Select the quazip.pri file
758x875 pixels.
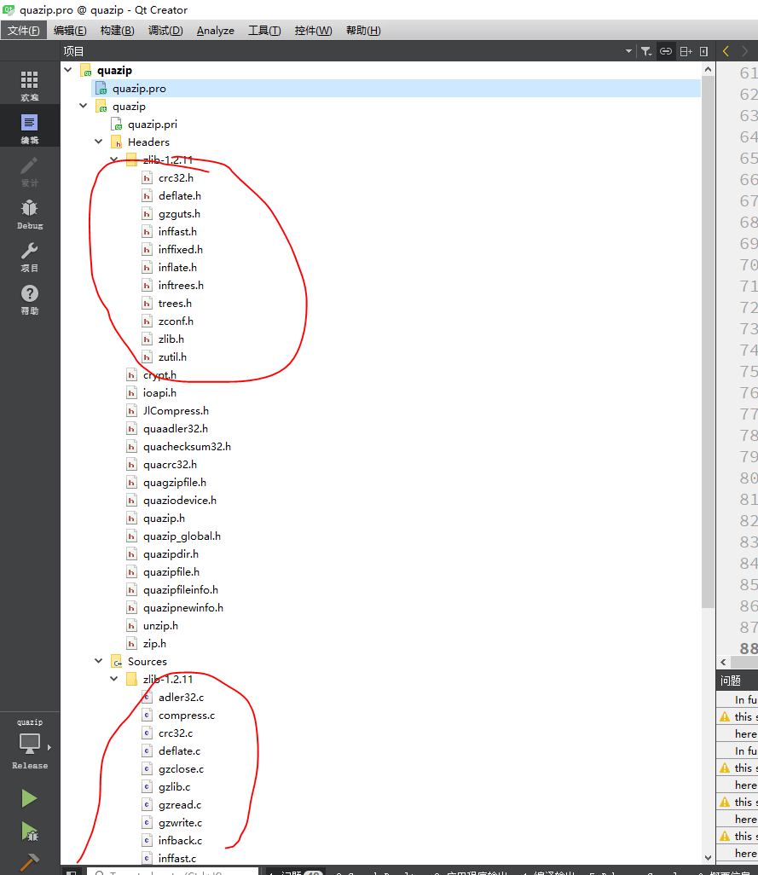click(153, 124)
